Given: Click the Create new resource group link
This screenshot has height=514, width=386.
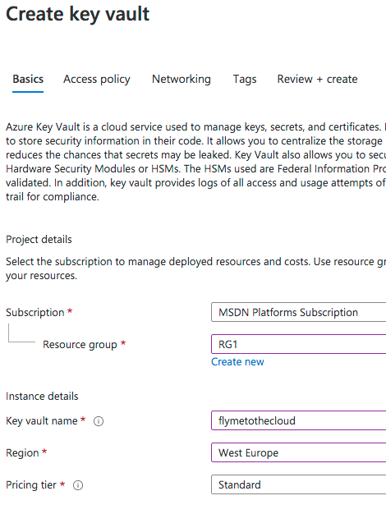Looking at the screenshot, I should pos(237,361).
